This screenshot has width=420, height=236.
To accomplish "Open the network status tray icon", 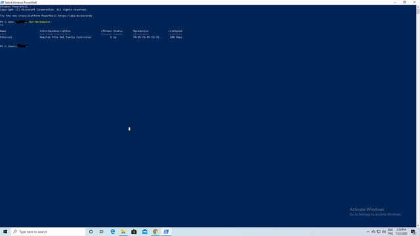I will coord(379,231).
